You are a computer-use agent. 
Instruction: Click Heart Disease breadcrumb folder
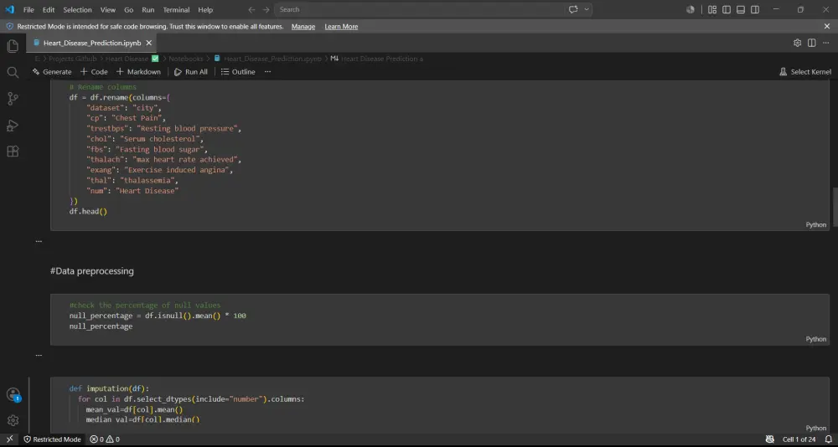[132, 59]
